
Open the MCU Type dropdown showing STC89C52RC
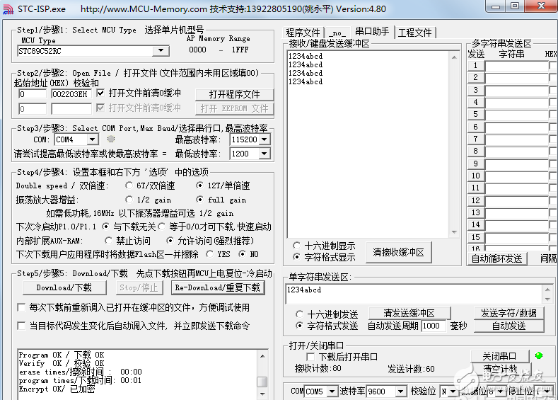[162, 51]
